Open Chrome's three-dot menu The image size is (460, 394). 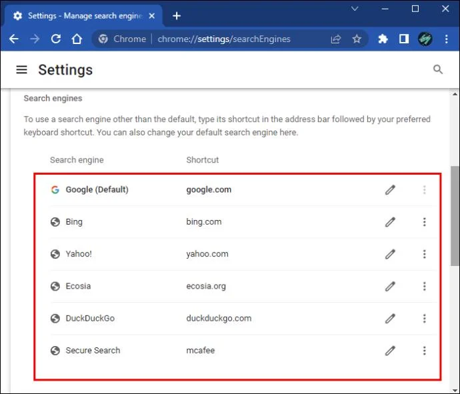[446, 39]
